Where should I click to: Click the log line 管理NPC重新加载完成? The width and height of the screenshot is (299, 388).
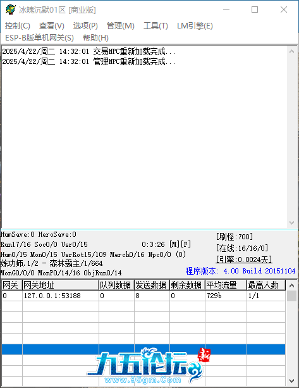(x=88, y=61)
